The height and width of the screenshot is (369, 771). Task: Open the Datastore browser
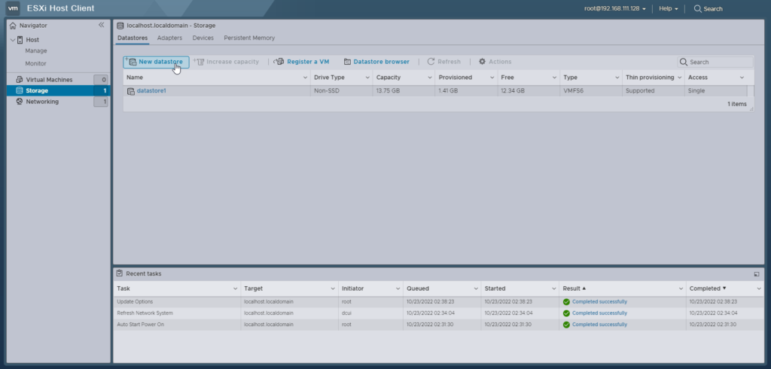click(376, 62)
